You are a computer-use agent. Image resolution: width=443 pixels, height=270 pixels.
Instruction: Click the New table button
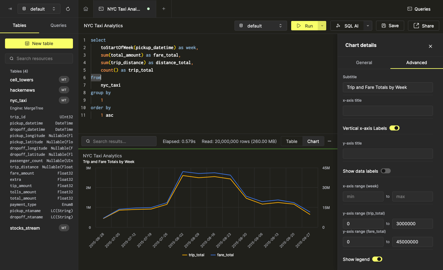tap(39, 43)
